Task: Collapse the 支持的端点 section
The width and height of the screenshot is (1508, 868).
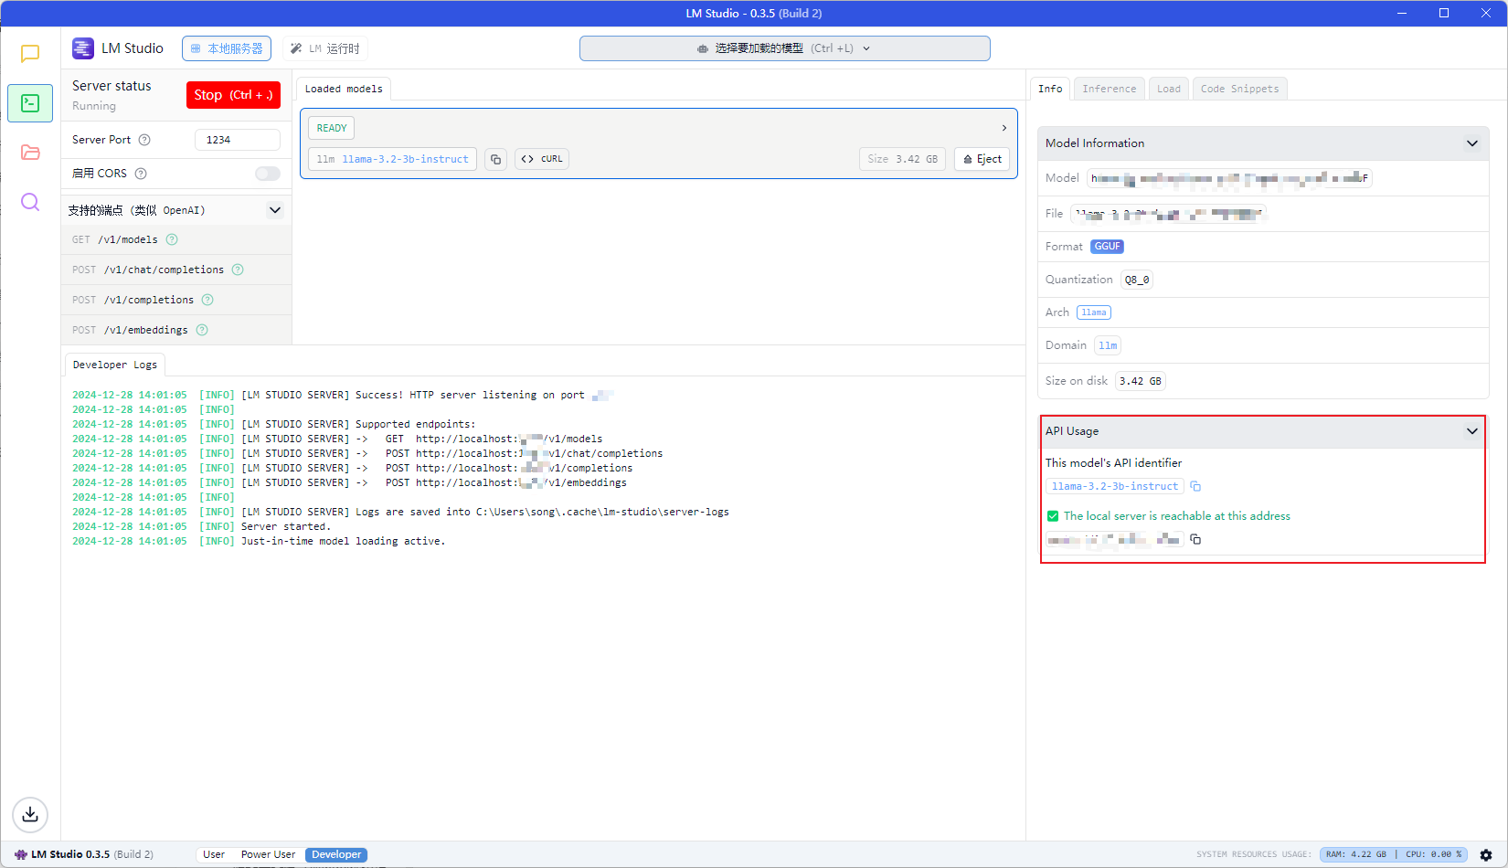Action: [275, 210]
